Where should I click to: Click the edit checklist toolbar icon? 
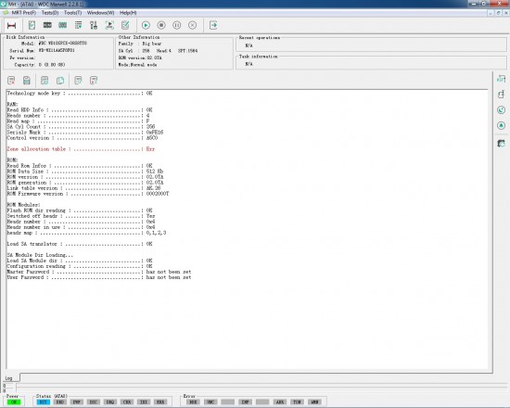click(x=125, y=25)
